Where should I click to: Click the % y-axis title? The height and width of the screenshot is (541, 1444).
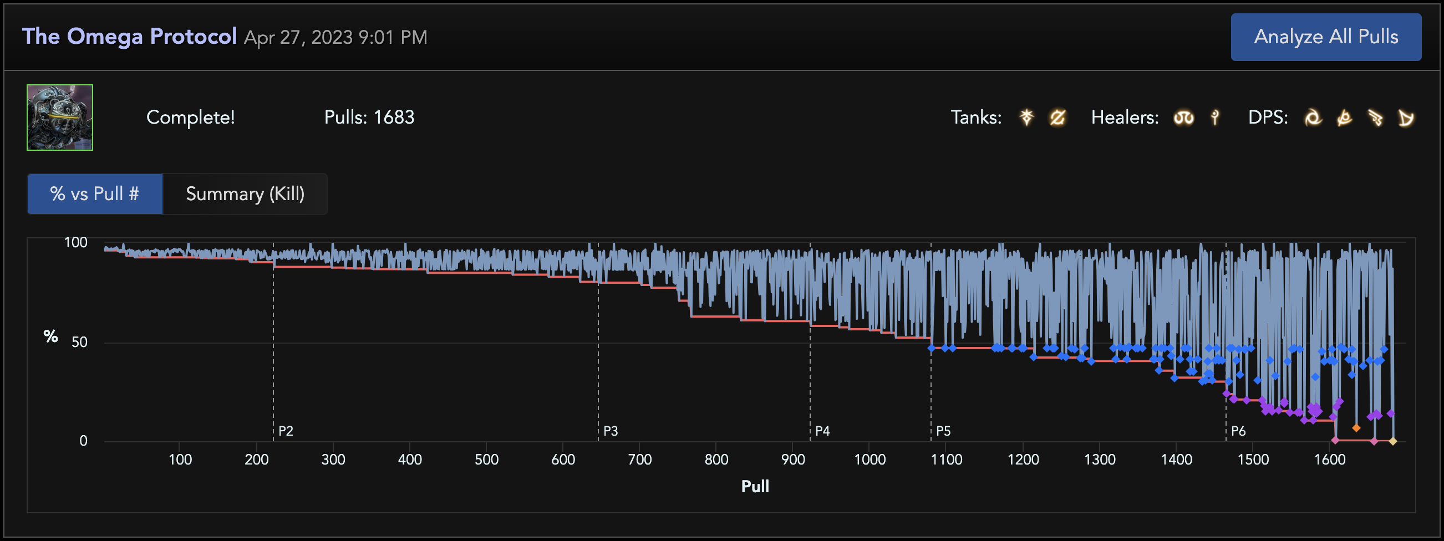coord(50,336)
